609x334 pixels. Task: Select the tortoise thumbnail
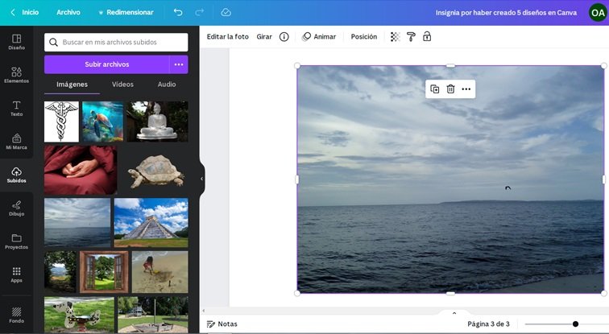(x=155, y=171)
